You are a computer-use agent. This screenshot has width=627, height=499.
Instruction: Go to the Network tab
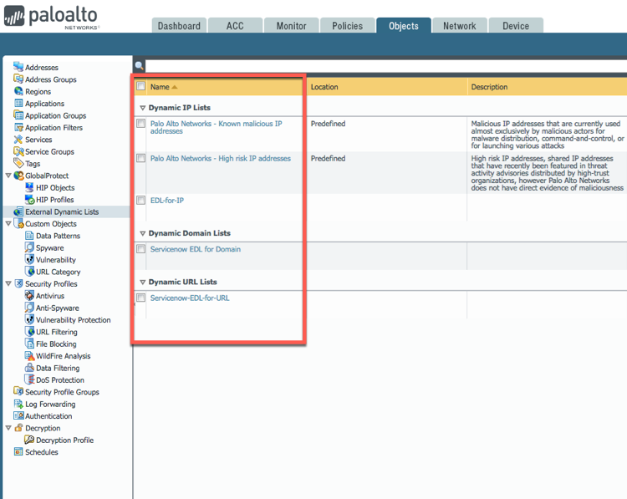460,25
